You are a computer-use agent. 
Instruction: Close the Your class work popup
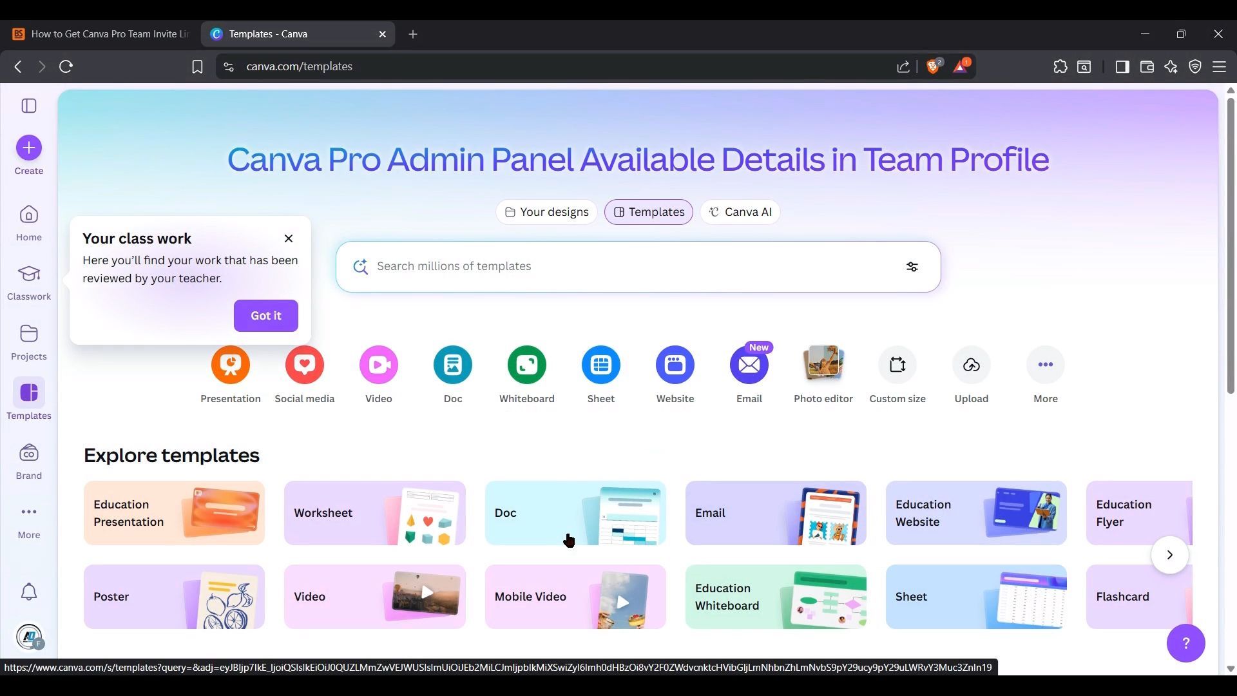tap(289, 238)
